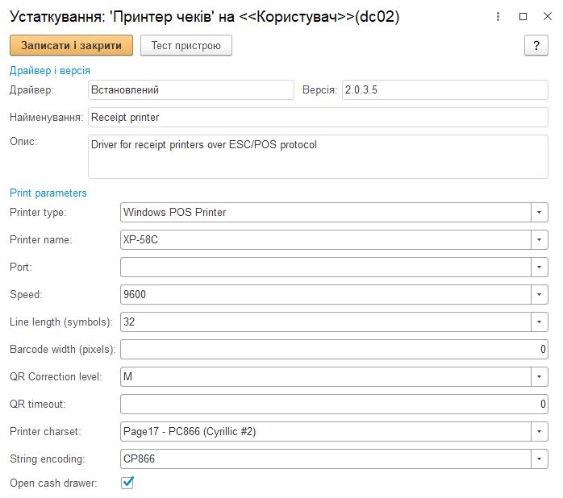The height and width of the screenshot is (498, 563).
Task: Click the question mark help button
Action: [x=536, y=46]
